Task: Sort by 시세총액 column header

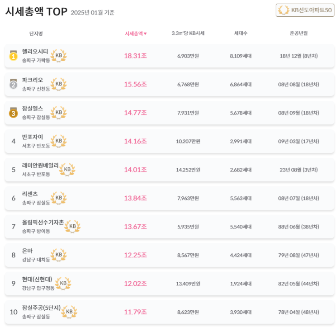Action: 136,33
